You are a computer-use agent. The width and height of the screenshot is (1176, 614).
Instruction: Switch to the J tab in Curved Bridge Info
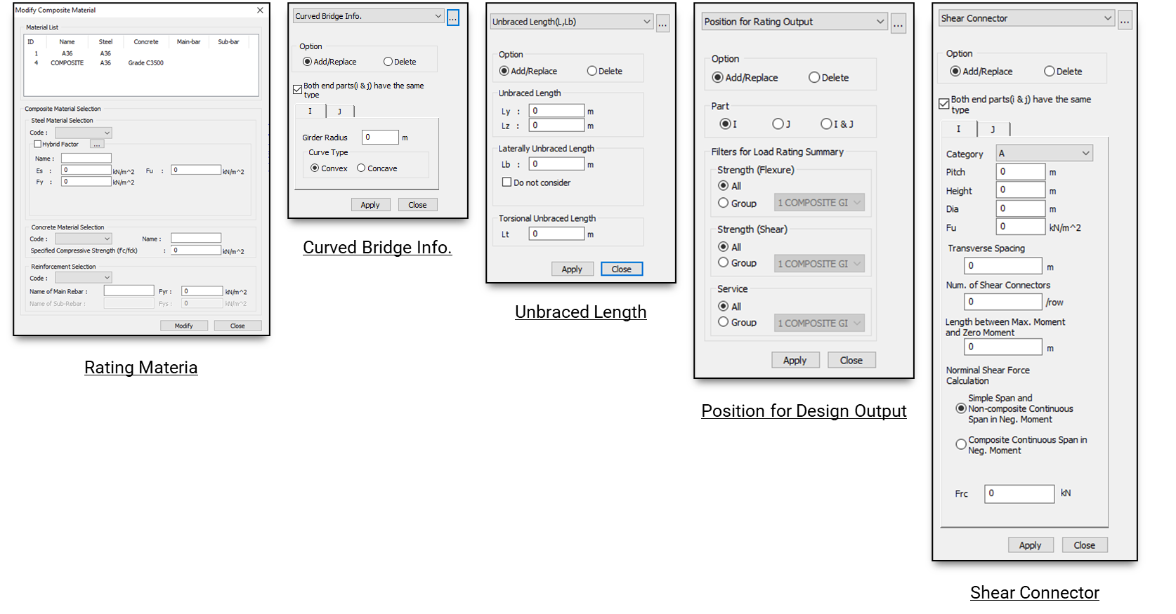tap(339, 112)
